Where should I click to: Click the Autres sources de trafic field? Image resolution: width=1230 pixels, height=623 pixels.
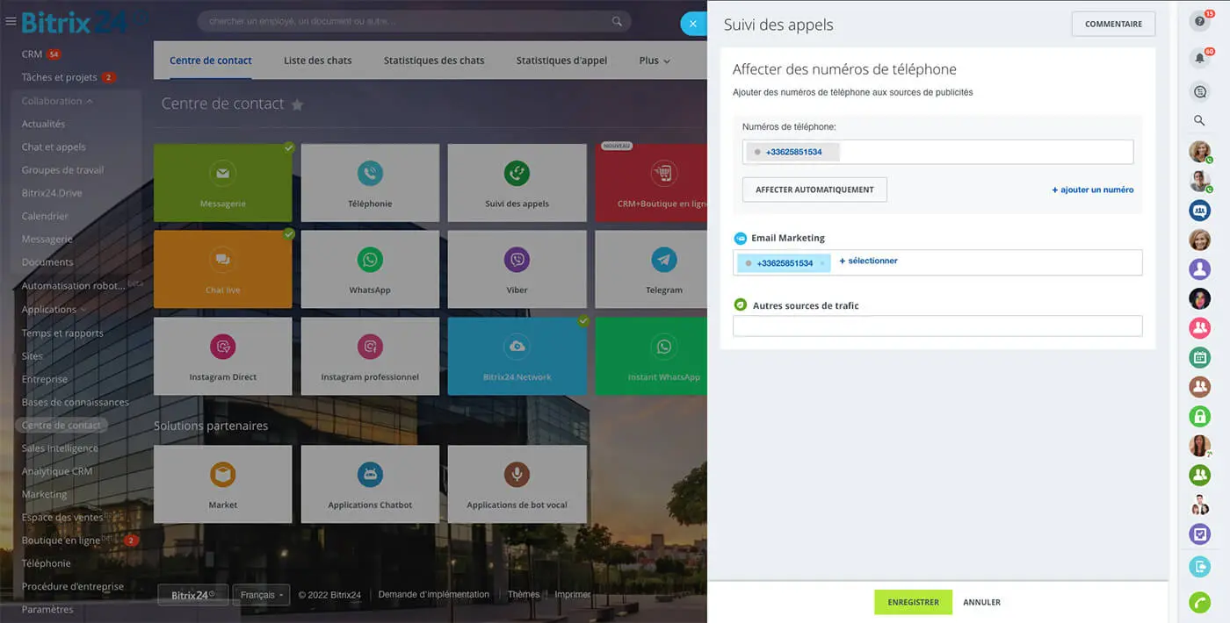(937, 326)
